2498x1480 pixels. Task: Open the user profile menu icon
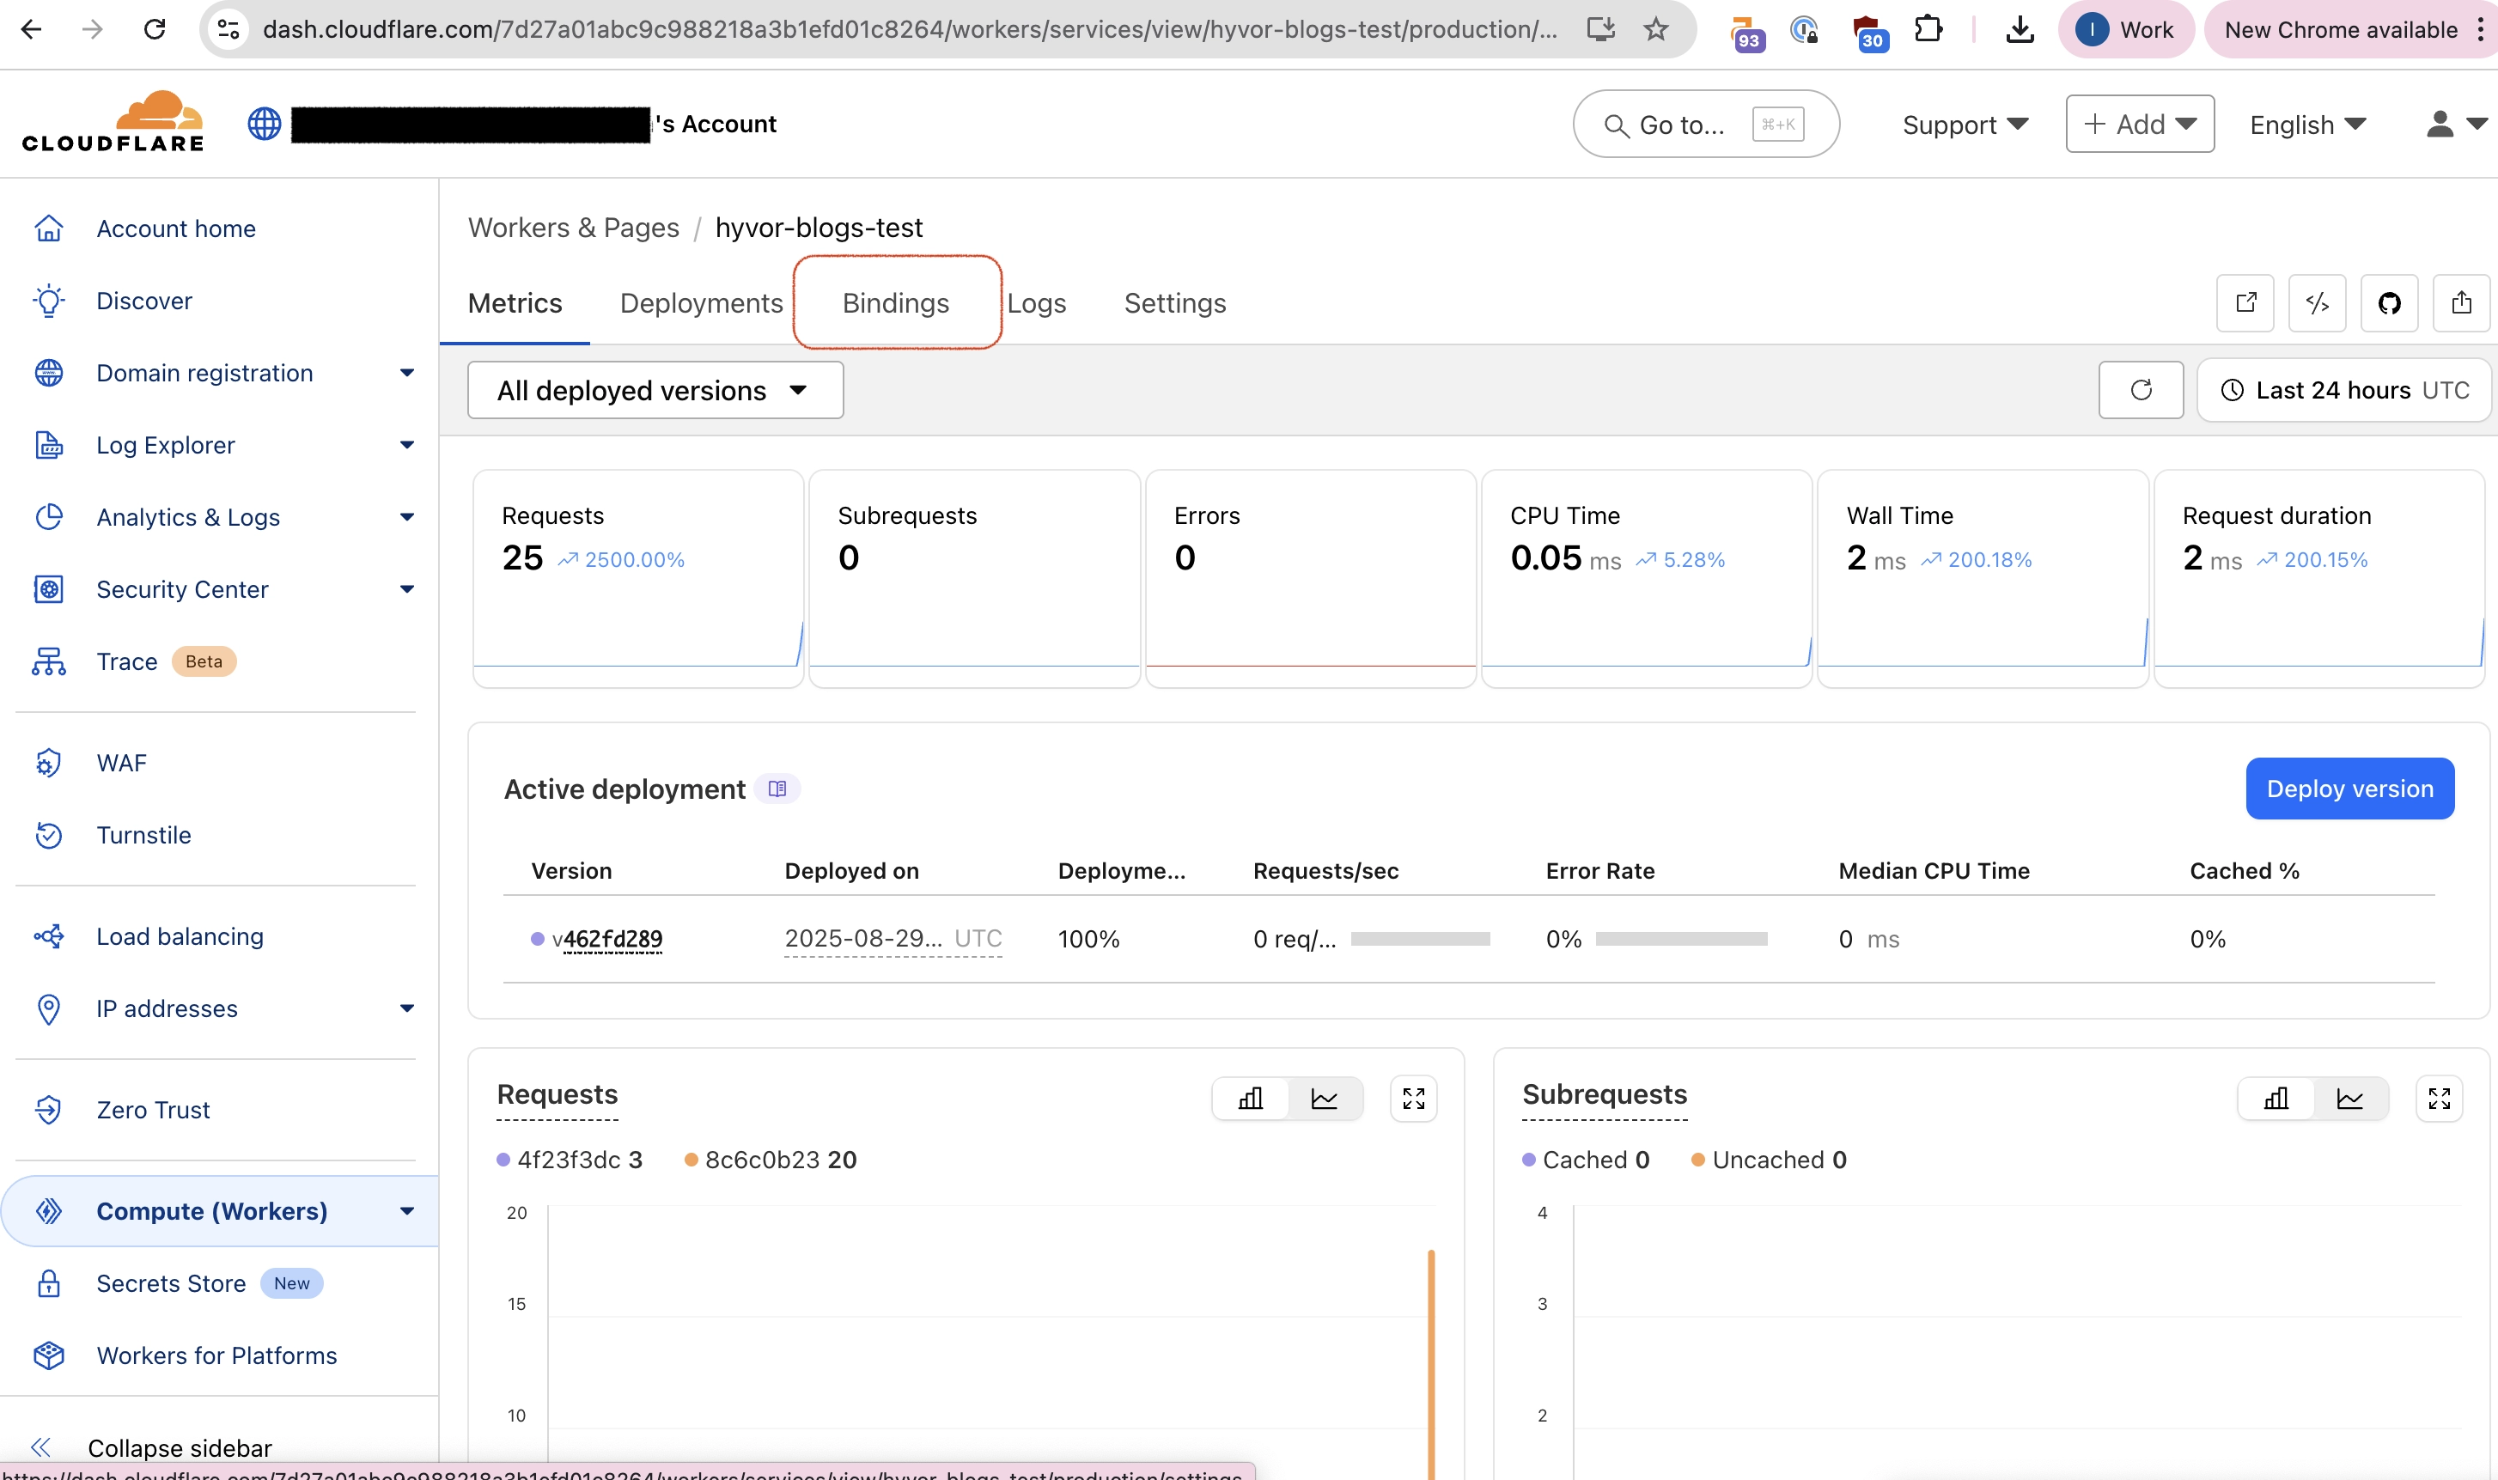pos(2456,124)
